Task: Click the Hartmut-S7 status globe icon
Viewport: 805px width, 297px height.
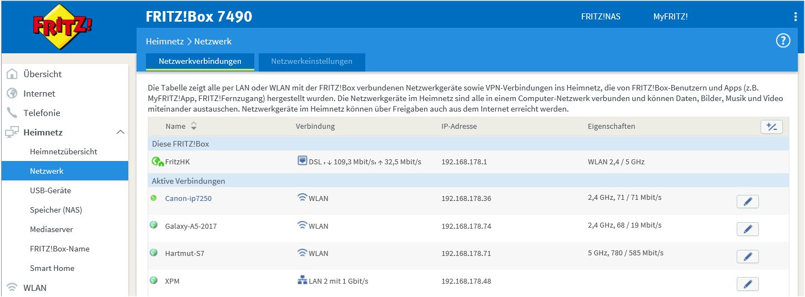Action: (154, 253)
